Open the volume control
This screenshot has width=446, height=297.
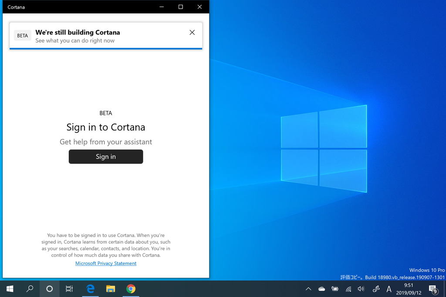click(361, 289)
